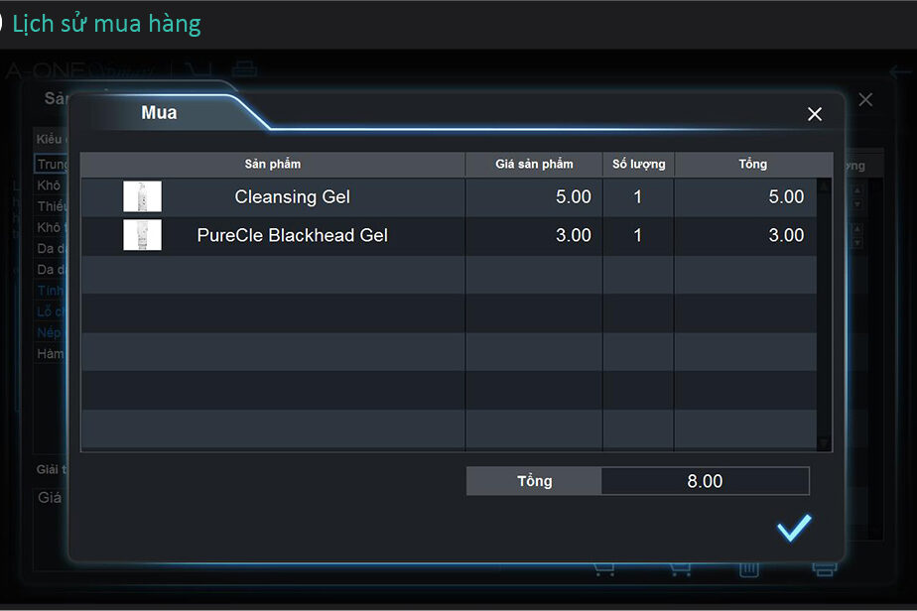Click the Số lượng column header
This screenshot has width=917, height=611.
638,164
